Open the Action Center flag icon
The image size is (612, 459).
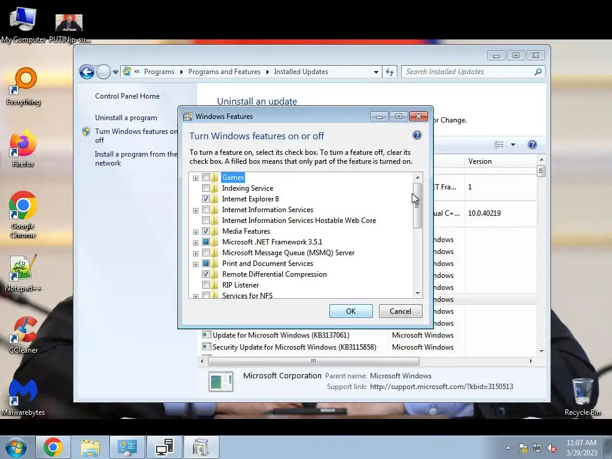pos(522,448)
